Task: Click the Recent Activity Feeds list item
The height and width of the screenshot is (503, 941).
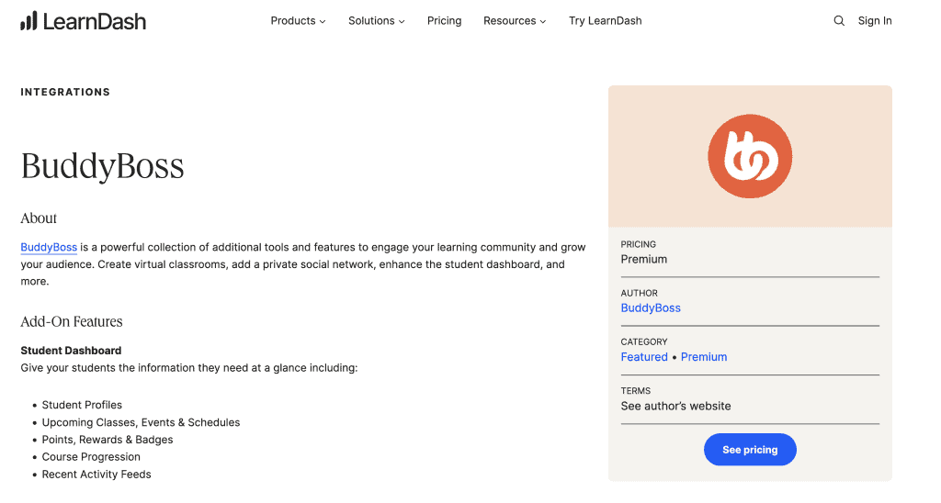Action: click(x=96, y=475)
